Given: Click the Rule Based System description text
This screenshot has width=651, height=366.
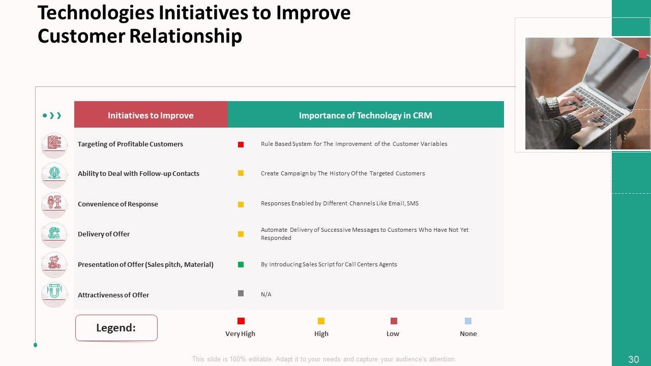Looking at the screenshot, I should pyautogui.click(x=354, y=144).
